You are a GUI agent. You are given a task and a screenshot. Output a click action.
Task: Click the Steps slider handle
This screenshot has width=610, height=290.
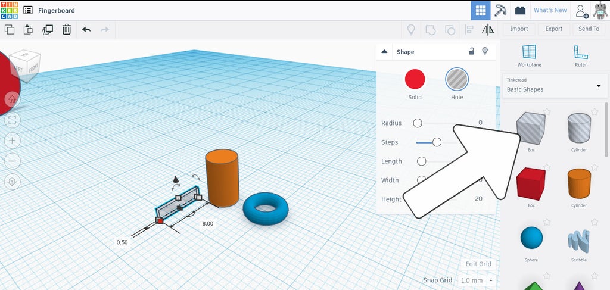click(x=437, y=142)
